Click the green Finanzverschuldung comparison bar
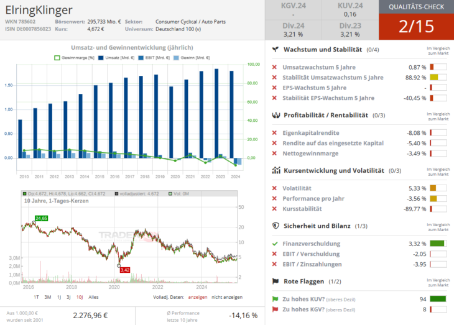 click(438, 244)
